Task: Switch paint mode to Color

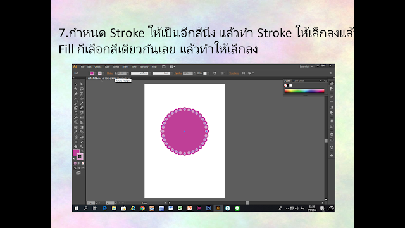Action: [x=75, y=163]
